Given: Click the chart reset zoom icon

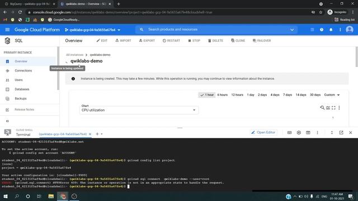Looking at the screenshot, I should coord(322,108).
